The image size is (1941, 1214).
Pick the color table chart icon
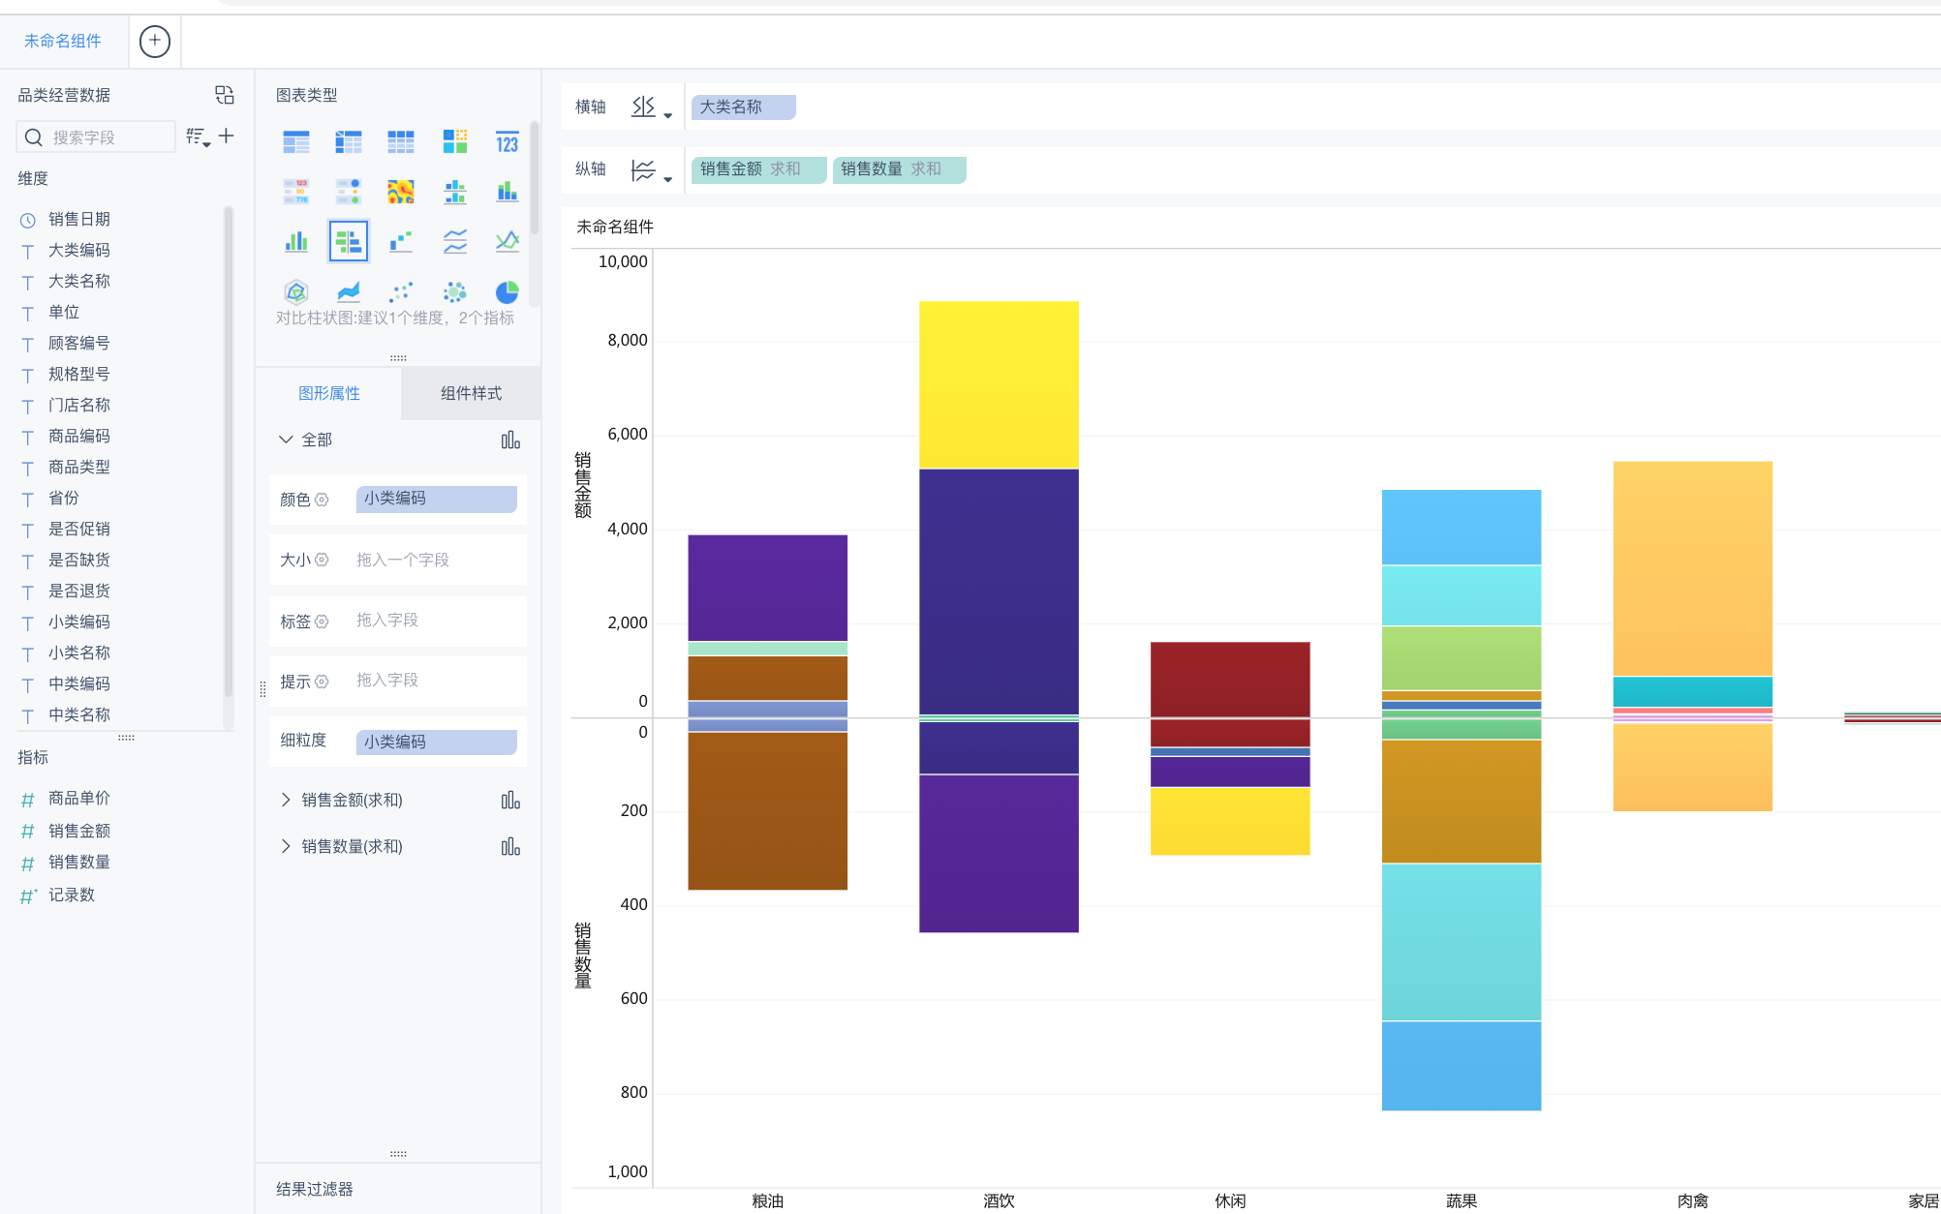coord(296,191)
